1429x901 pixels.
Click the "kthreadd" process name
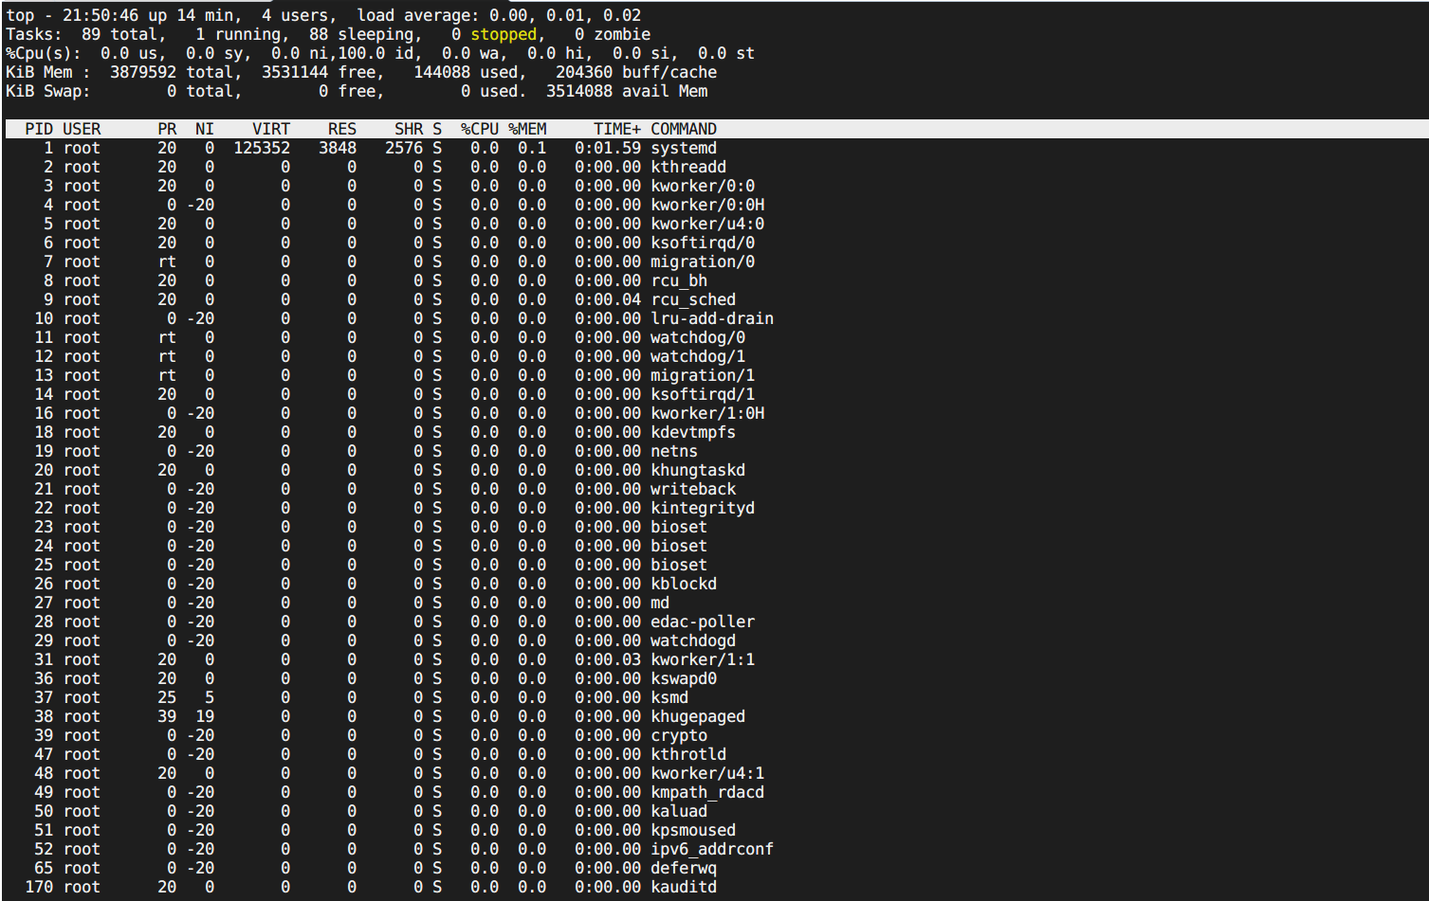688,167
